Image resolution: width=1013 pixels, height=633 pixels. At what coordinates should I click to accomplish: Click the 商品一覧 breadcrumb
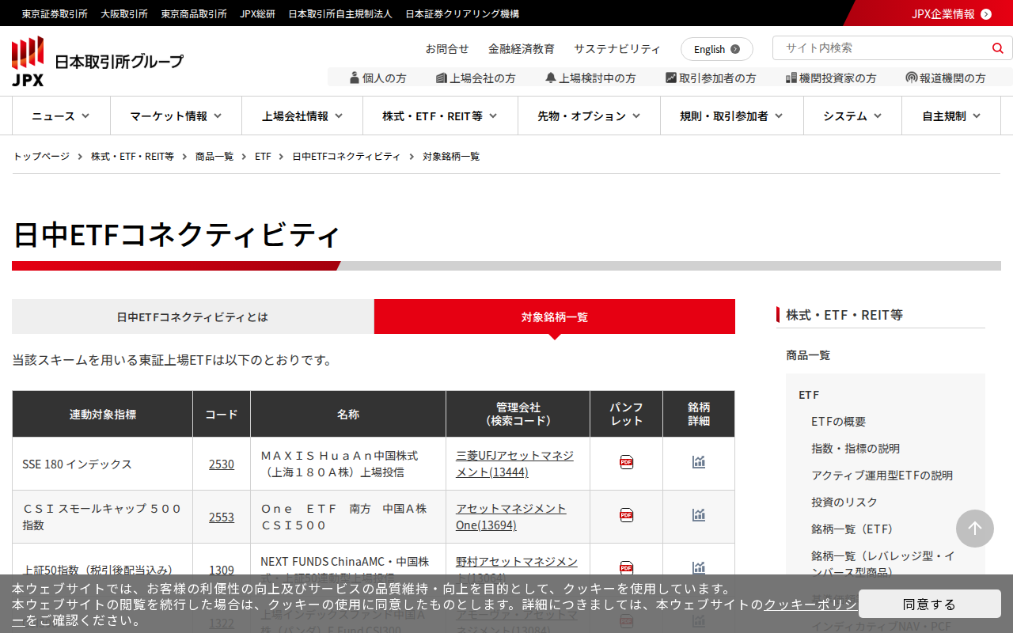(214, 156)
